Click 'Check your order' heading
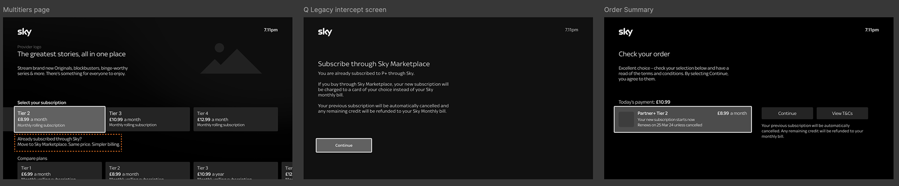The width and height of the screenshot is (899, 186). (x=644, y=54)
